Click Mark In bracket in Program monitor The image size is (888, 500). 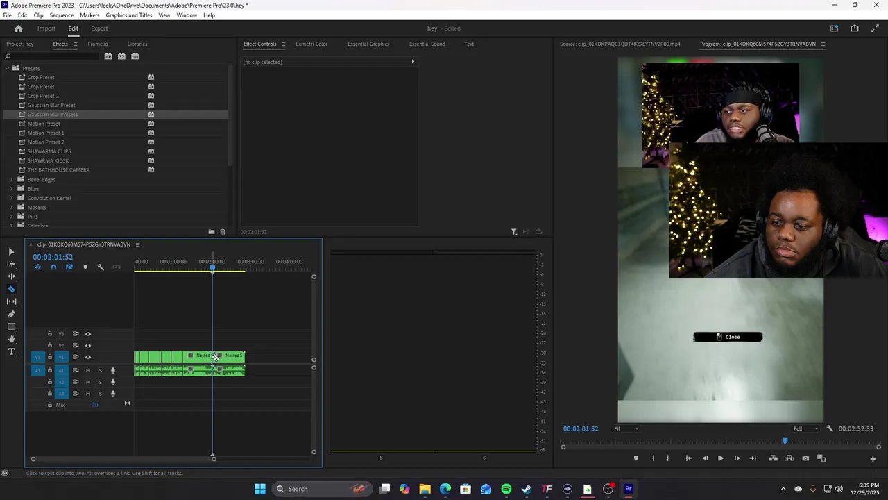(x=653, y=458)
